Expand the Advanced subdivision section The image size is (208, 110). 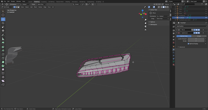click(x=182, y=47)
